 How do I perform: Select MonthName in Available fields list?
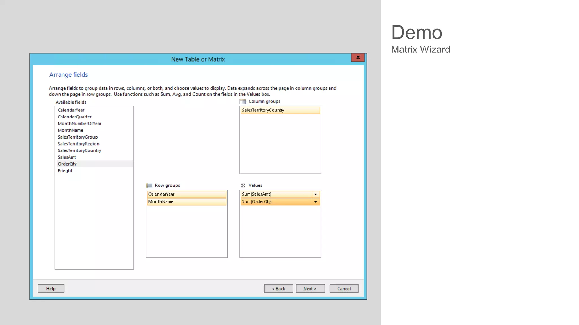pyautogui.click(x=94, y=130)
